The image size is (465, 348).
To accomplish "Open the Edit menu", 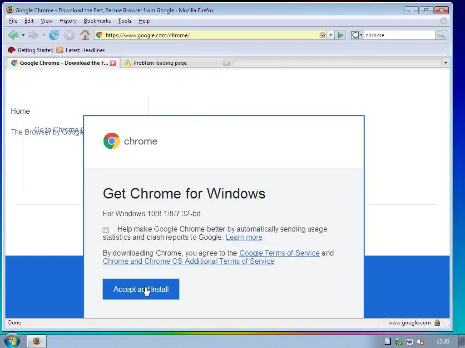I will pos(29,21).
